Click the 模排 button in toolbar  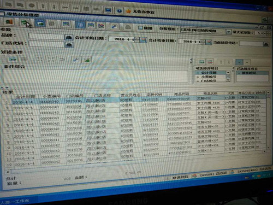(145, 28)
